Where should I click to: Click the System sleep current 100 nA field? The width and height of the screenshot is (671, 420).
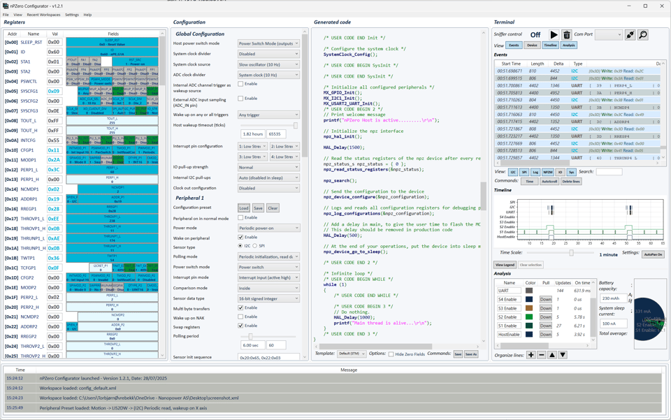[614, 324]
